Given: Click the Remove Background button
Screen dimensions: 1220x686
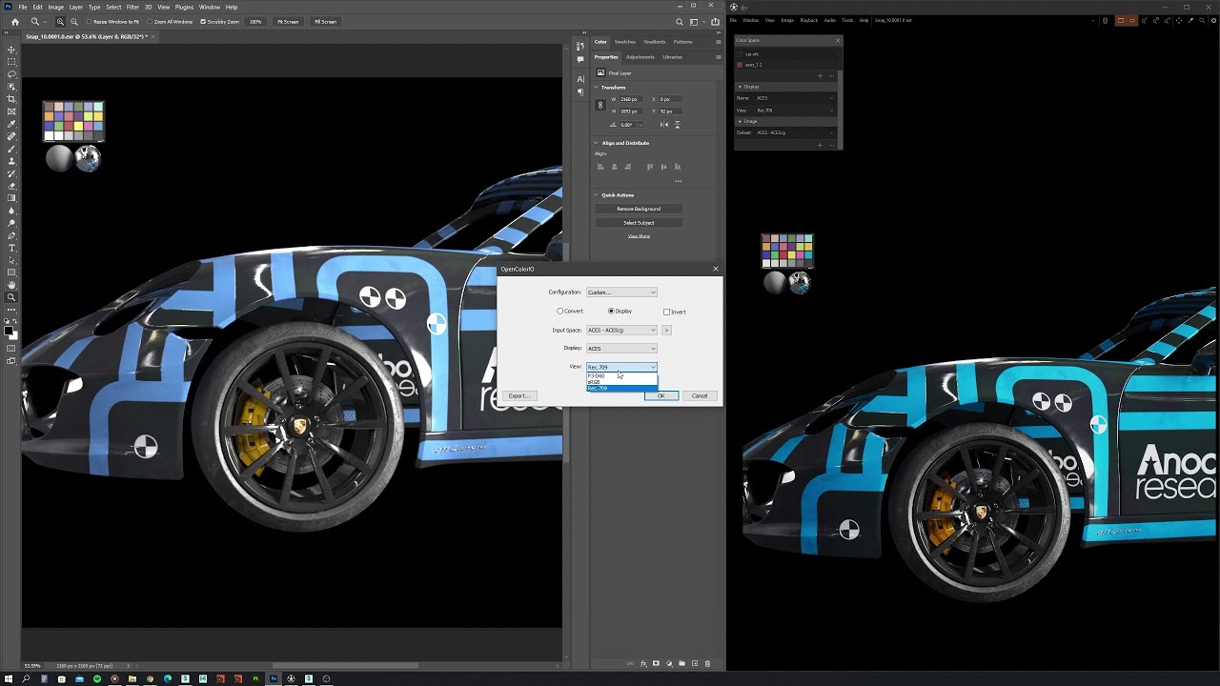Looking at the screenshot, I should click(639, 209).
